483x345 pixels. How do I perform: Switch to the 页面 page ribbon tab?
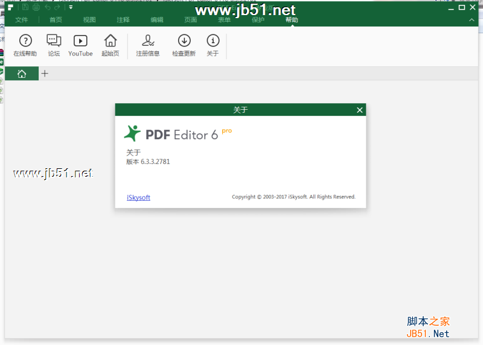(x=191, y=20)
